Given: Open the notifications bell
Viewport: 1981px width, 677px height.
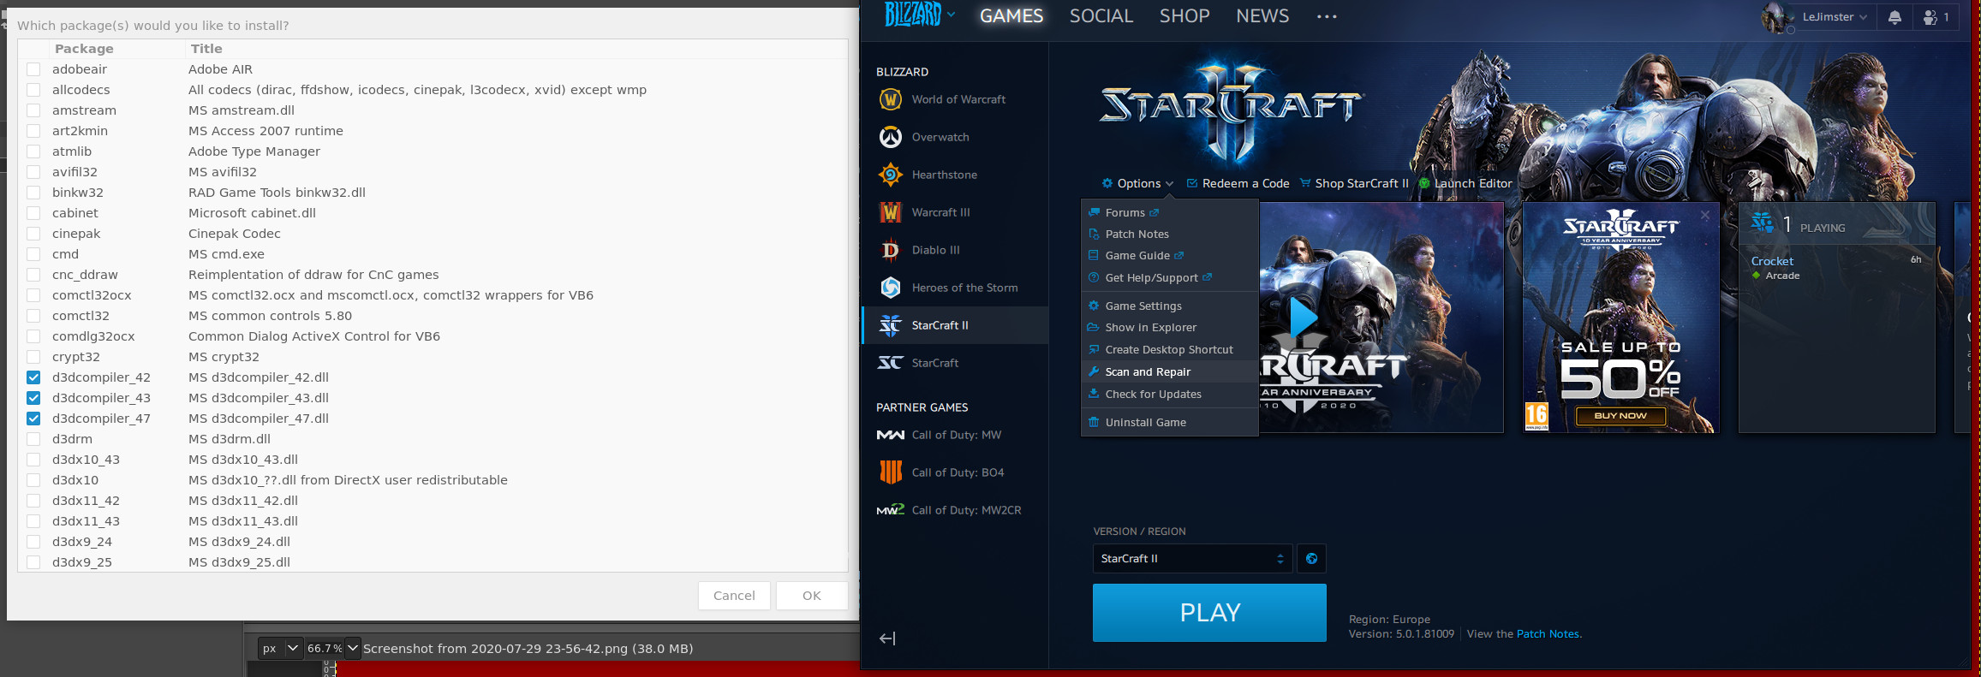Looking at the screenshot, I should 1894,17.
